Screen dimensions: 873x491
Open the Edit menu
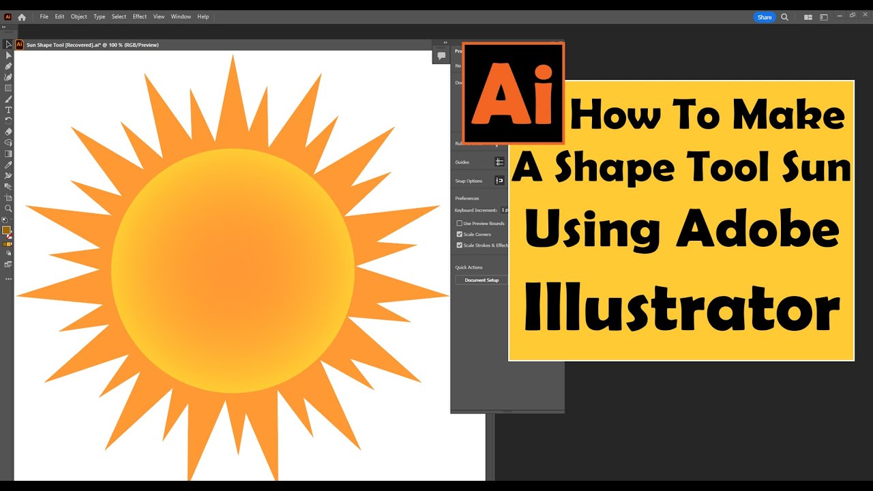pyautogui.click(x=60, y=16)
